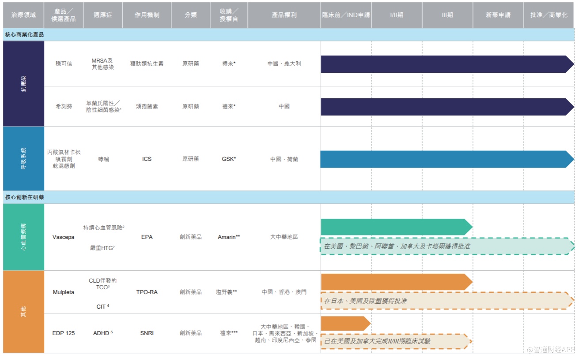Viewport: 579px width, 358px height.
Task: Click the solid green Vascepa progress bar
Action: (x=397, y=227)
